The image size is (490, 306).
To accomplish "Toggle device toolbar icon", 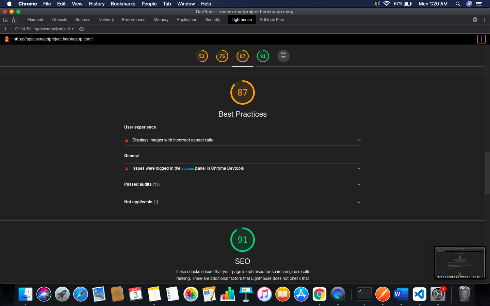I will coord(15,20).
